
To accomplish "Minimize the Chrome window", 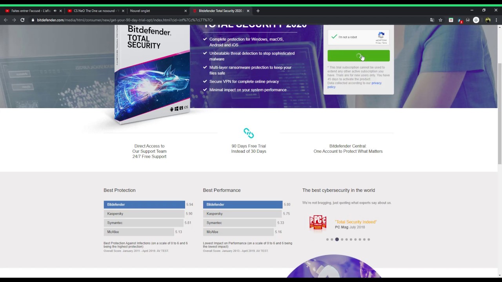I will (472, 10).
